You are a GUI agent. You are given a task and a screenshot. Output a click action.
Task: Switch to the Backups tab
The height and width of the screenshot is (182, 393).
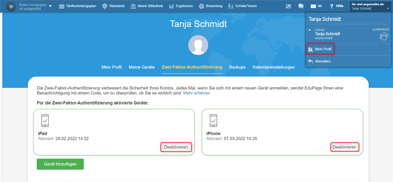pos(237,67)
